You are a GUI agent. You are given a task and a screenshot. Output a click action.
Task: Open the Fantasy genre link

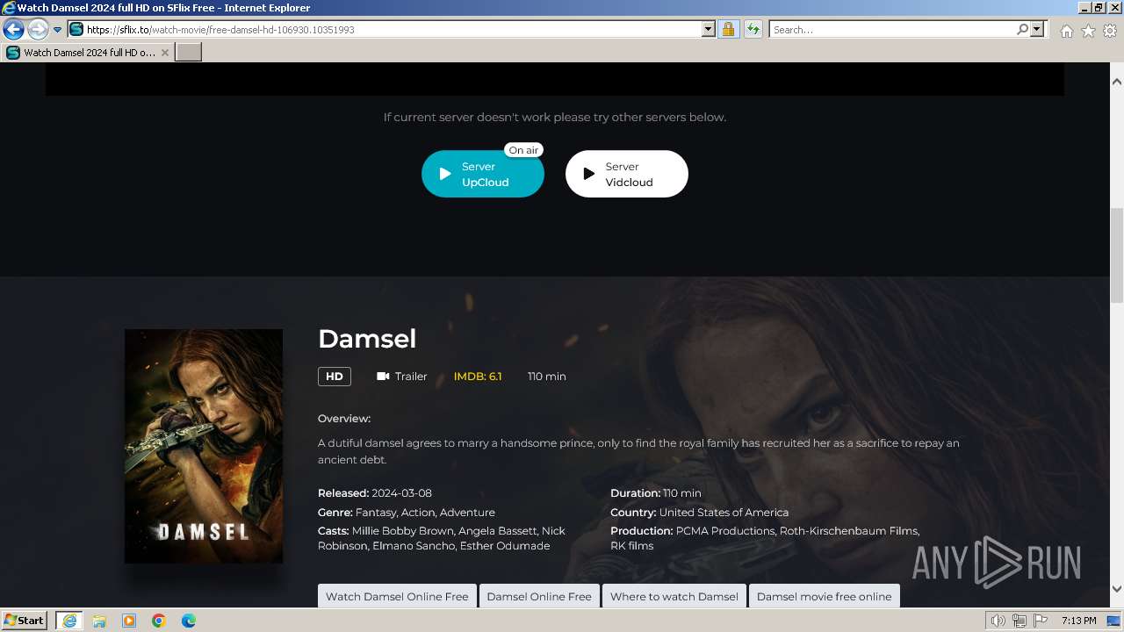pyautogui.click(x=377, y=513)
